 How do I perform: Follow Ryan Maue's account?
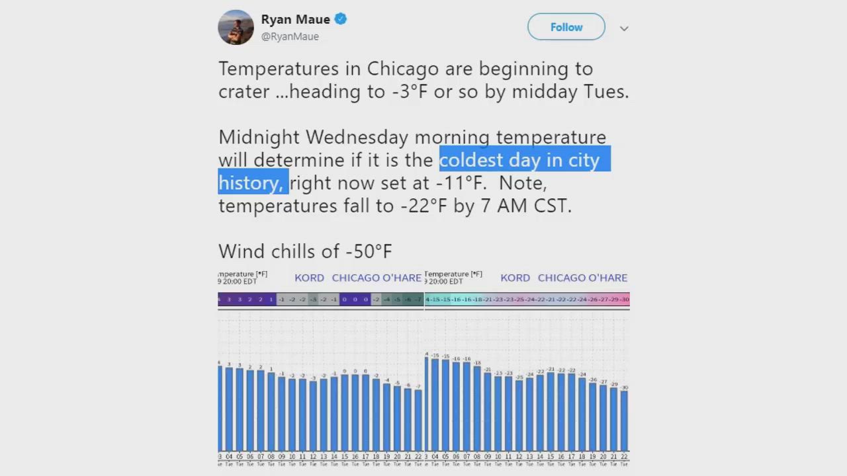pyautogui.click(x=566, y=27)
